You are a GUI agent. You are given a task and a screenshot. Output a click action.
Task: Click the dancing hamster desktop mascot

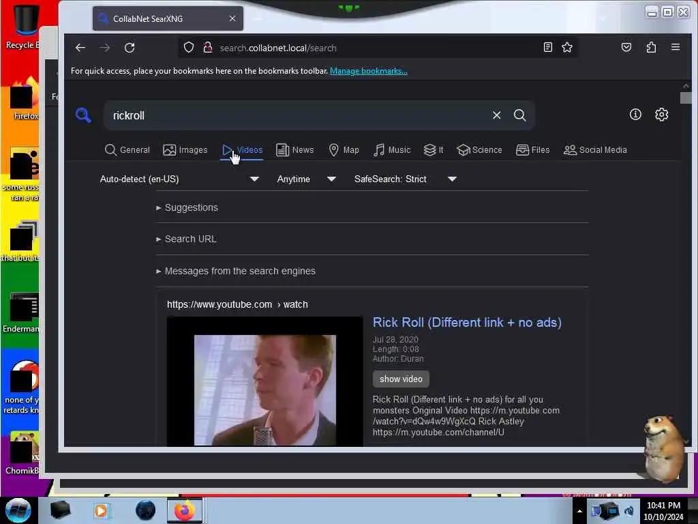tap(663, 448)
